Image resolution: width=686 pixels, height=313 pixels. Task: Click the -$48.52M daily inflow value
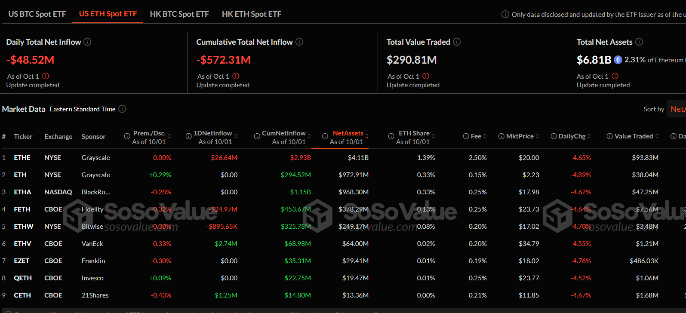tap(30, 60)
